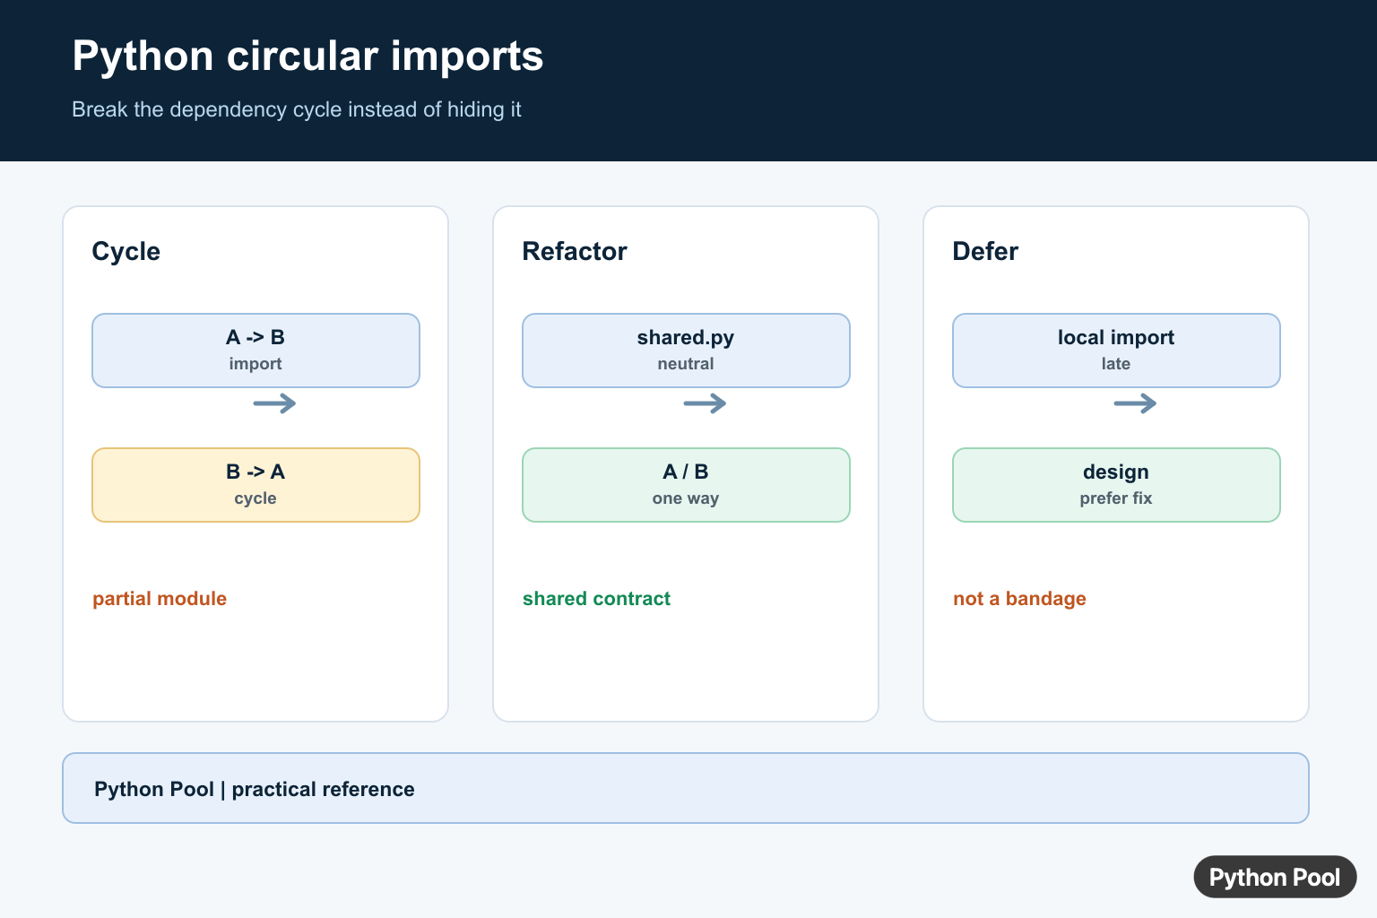
Task: Click the subtitle 'Break the dependency cycle instead of hiding it'
Action: [297, 109]
